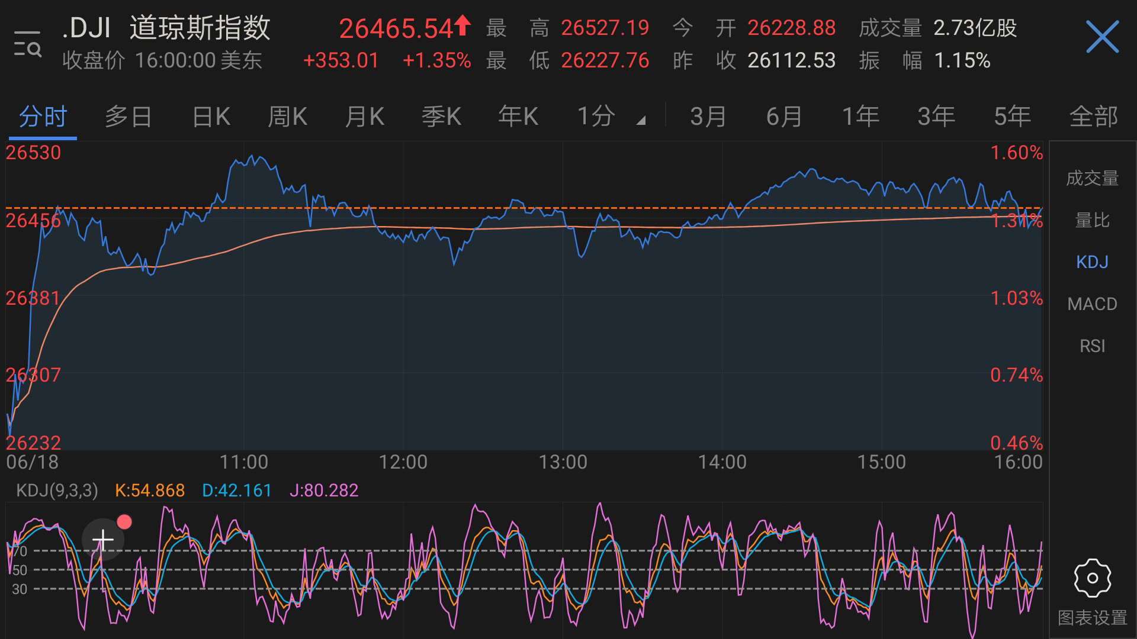Select the 日K chart tab
1137x639 pixels.
(x=211, y=117)
